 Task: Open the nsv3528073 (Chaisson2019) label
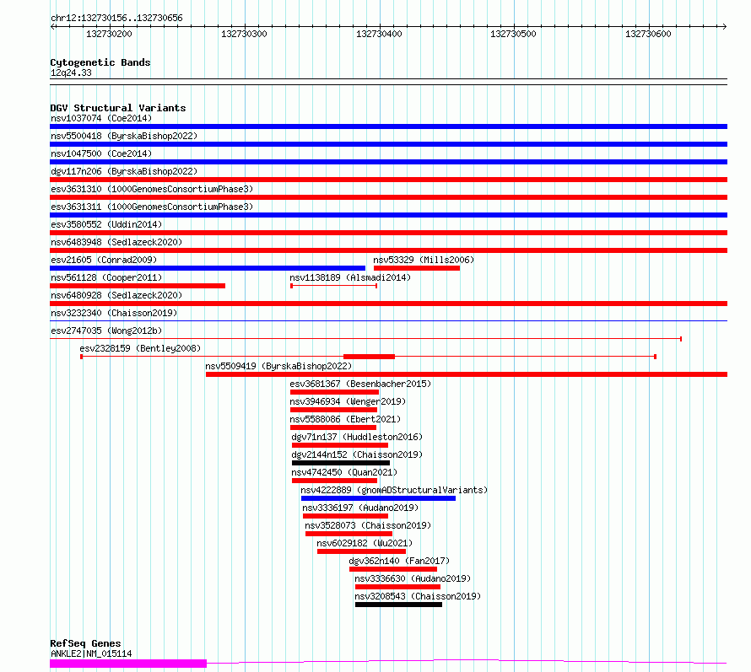pos(368,525)
